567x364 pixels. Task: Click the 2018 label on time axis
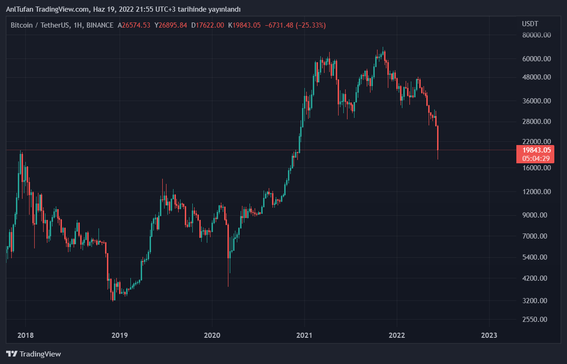click(x=25, y=335)
